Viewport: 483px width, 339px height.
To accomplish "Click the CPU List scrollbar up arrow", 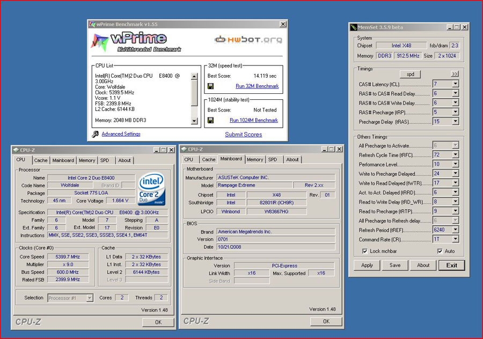I will pos(194,76).
